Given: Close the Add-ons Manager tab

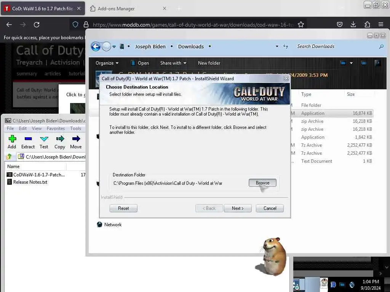Looking at the screenshot, I should pyautogui.click(x=165, y=8).
